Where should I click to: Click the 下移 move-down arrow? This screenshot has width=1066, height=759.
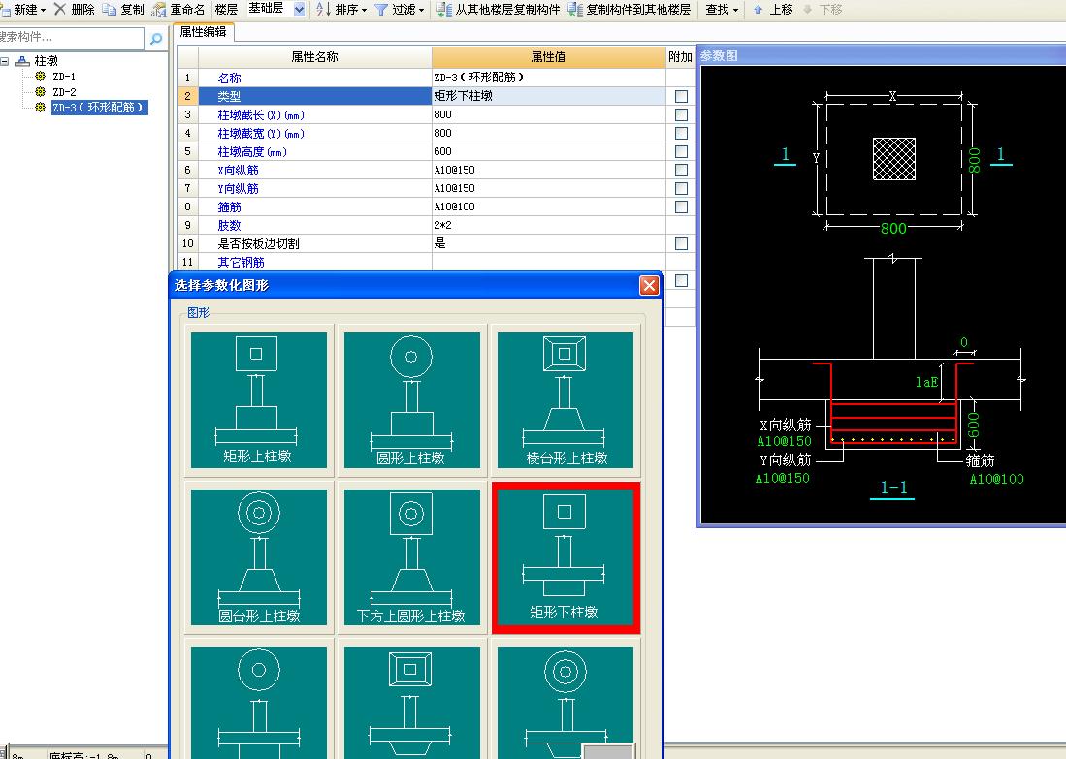(x=808, y=10)
